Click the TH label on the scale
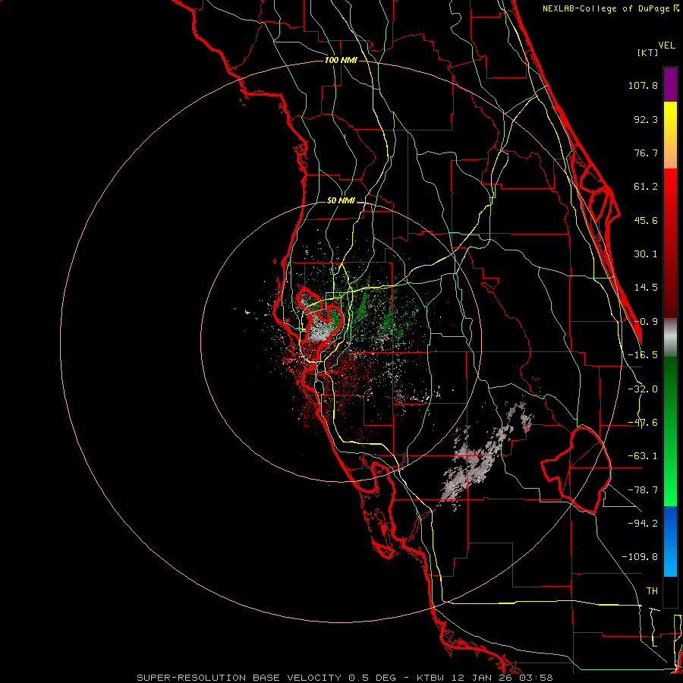This screenshot has width=683, height=683. [652, 591]
